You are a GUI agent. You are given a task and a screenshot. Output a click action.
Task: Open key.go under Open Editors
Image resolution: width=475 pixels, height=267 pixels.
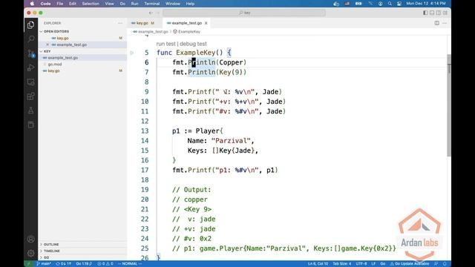click(x=62, y=38)
